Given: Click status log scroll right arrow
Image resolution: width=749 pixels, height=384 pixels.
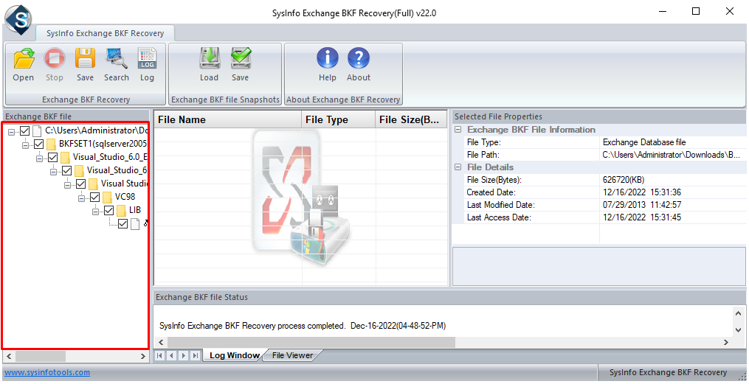Looking at the screenshot, I should pos(726,343).
